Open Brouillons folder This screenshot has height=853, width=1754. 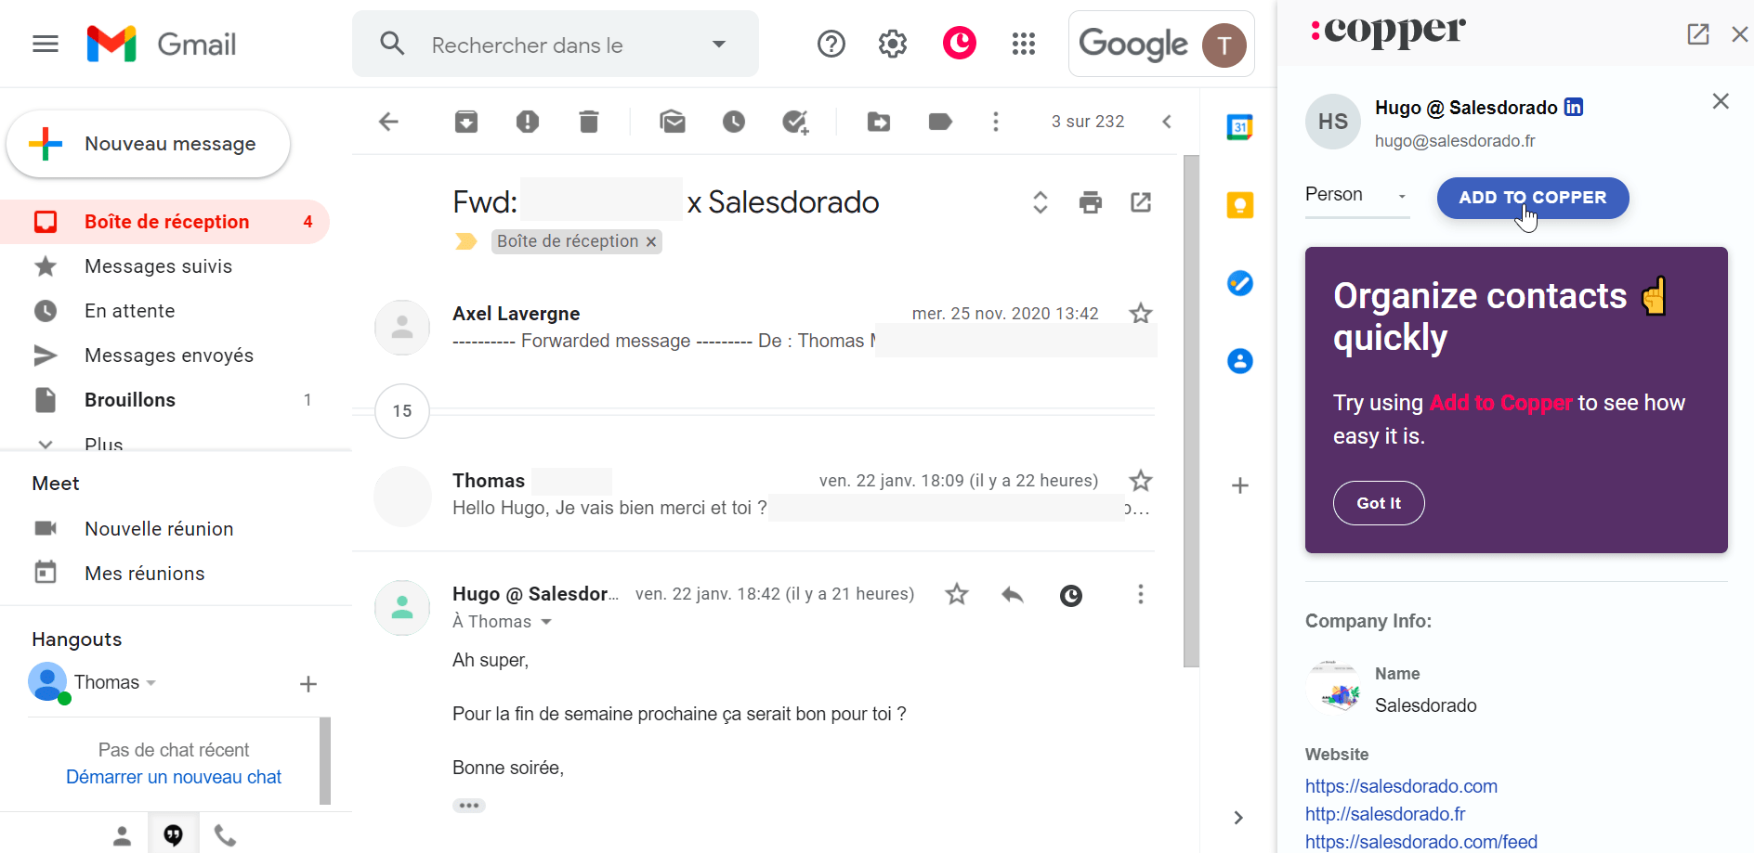164,400
